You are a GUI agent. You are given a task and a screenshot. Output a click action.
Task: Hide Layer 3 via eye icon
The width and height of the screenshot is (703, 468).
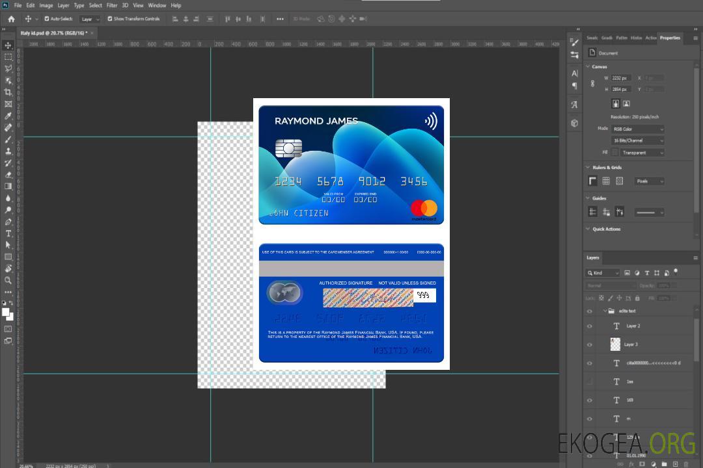coord(590,345)
